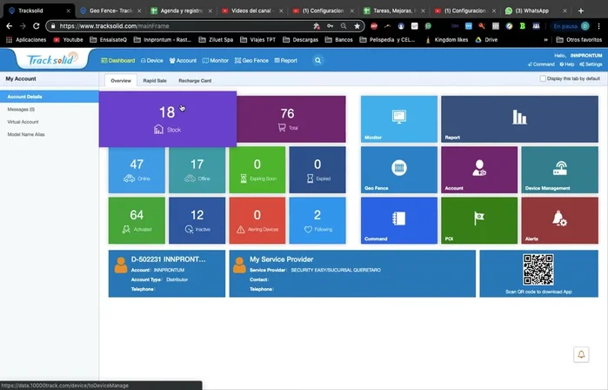The height and width of the screenshot is (390, 608).
Task: Open the Command tile
Action: 399,220
